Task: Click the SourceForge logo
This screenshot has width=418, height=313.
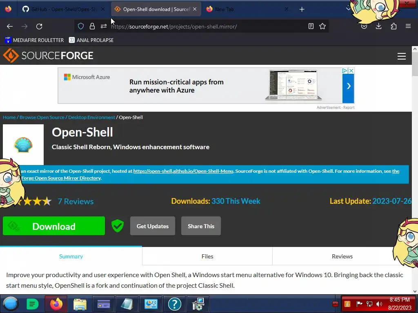Action: [48, 55]
